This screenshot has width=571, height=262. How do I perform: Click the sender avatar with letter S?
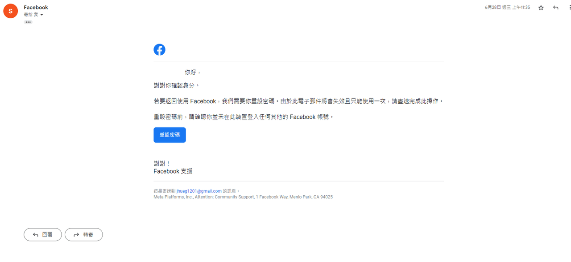pyautogui.click(x=11, y=11)
